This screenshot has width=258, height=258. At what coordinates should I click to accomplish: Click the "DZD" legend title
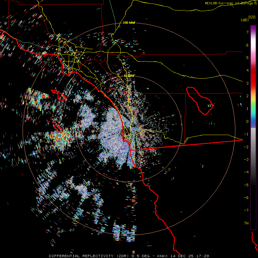click(x=252, y=17)
